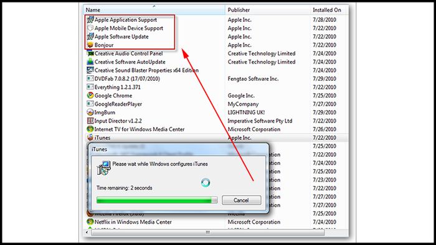Click the Input Director icon
Image resolution: width=436 pixels, height=245 pixels.
(x=90, y=121)
